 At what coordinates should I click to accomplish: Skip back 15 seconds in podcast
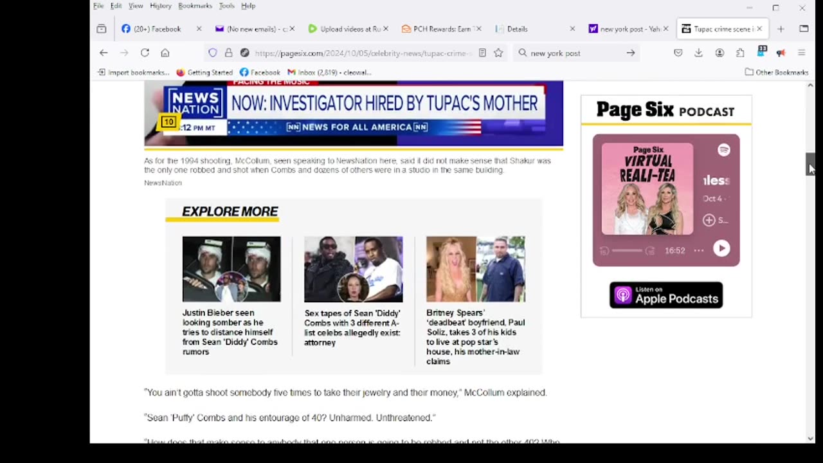(604, 251)
